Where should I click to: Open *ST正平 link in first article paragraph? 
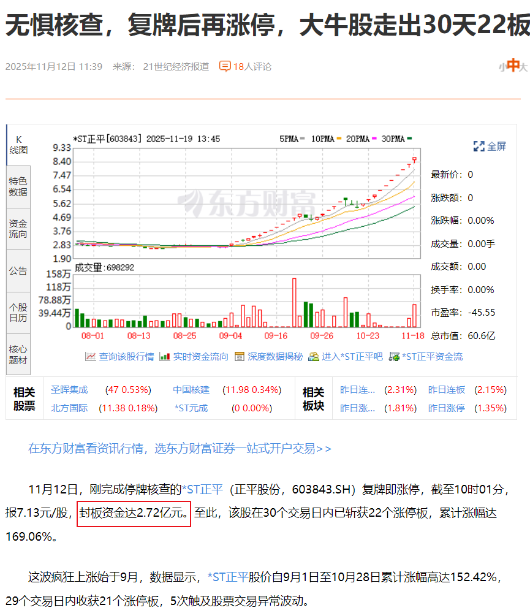(202, 489)
